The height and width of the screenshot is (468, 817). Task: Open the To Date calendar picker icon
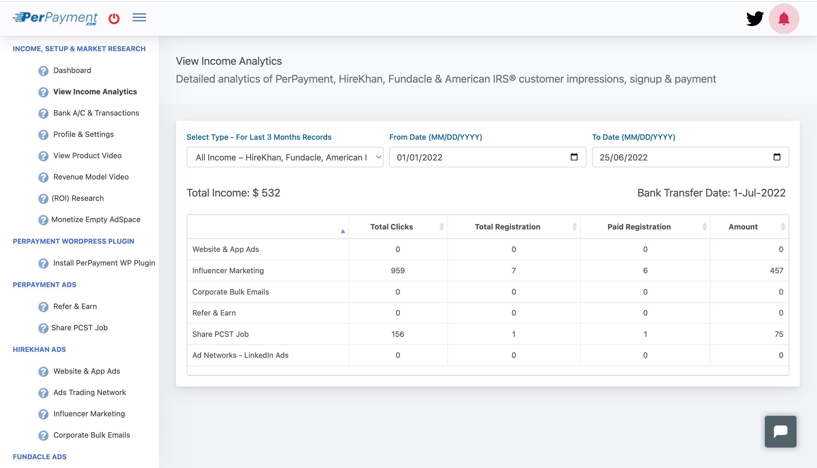pos(777,157)
